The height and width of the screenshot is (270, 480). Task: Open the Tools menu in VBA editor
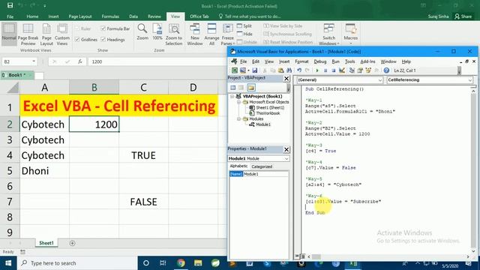click(x=349, y=61)
